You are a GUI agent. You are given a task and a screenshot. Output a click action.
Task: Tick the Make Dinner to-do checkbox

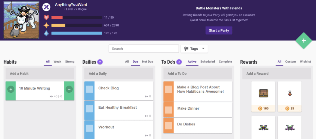pyautogui.click(x=168, y=110)
